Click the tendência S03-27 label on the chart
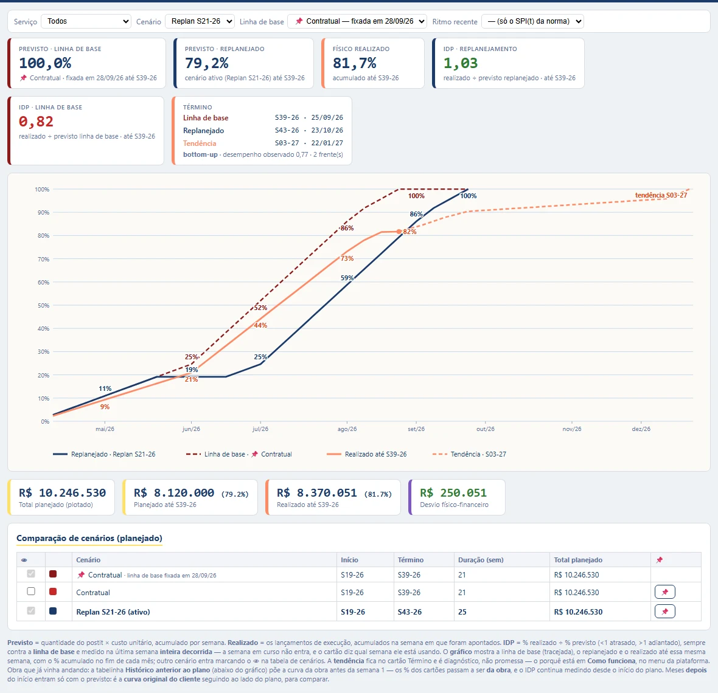Screen dimensions: 718x693 coord(661,195)
